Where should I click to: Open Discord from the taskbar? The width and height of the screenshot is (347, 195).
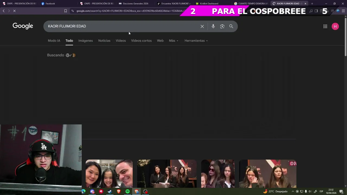pyautogui.click(x=92, y=191)
